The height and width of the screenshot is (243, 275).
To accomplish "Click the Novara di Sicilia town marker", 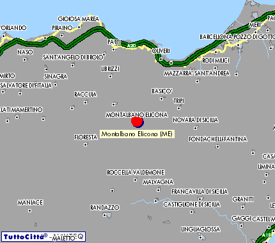I will (195, 128).
